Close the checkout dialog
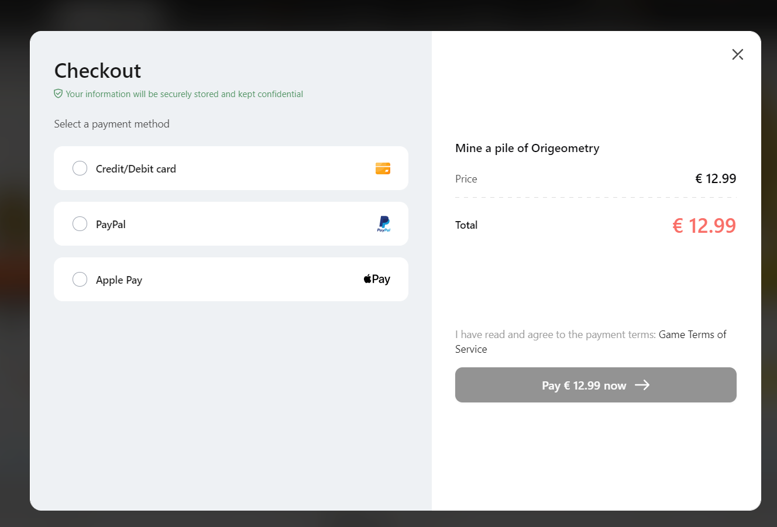This screenshot has height=527, width=777. click(737, 54)
